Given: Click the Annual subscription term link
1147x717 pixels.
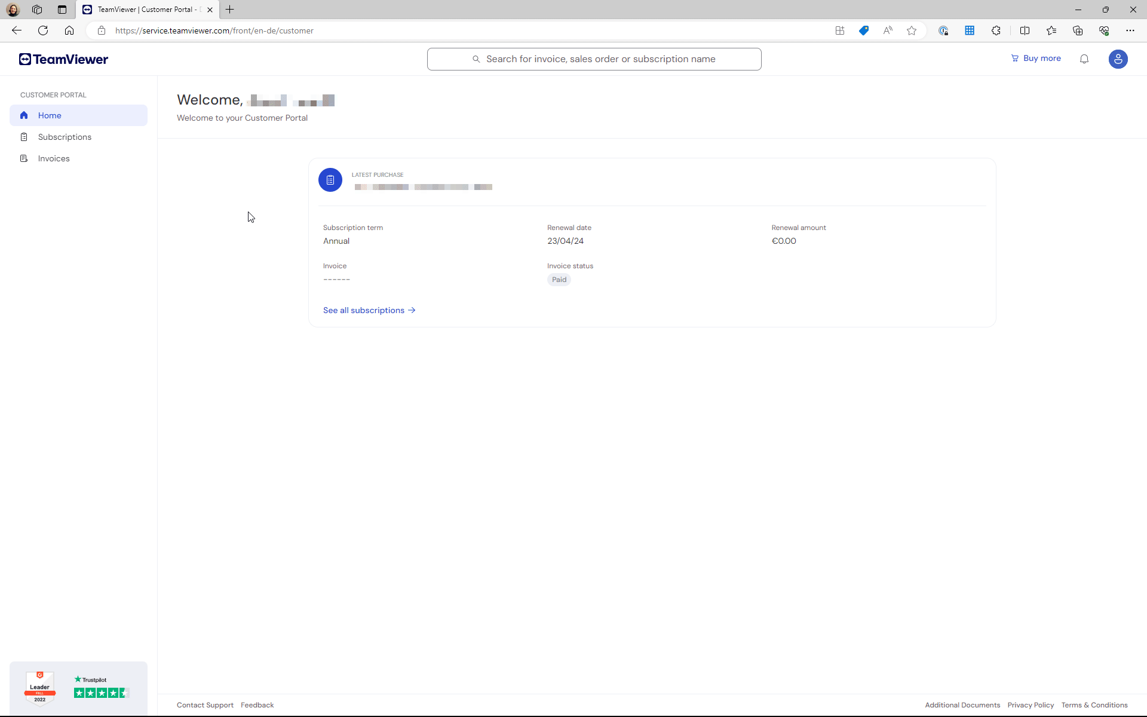Looking at the screenshot, I should click(x=336, y=240).
